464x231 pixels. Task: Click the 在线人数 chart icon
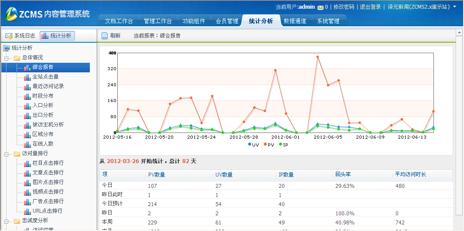tap(27, 144)
